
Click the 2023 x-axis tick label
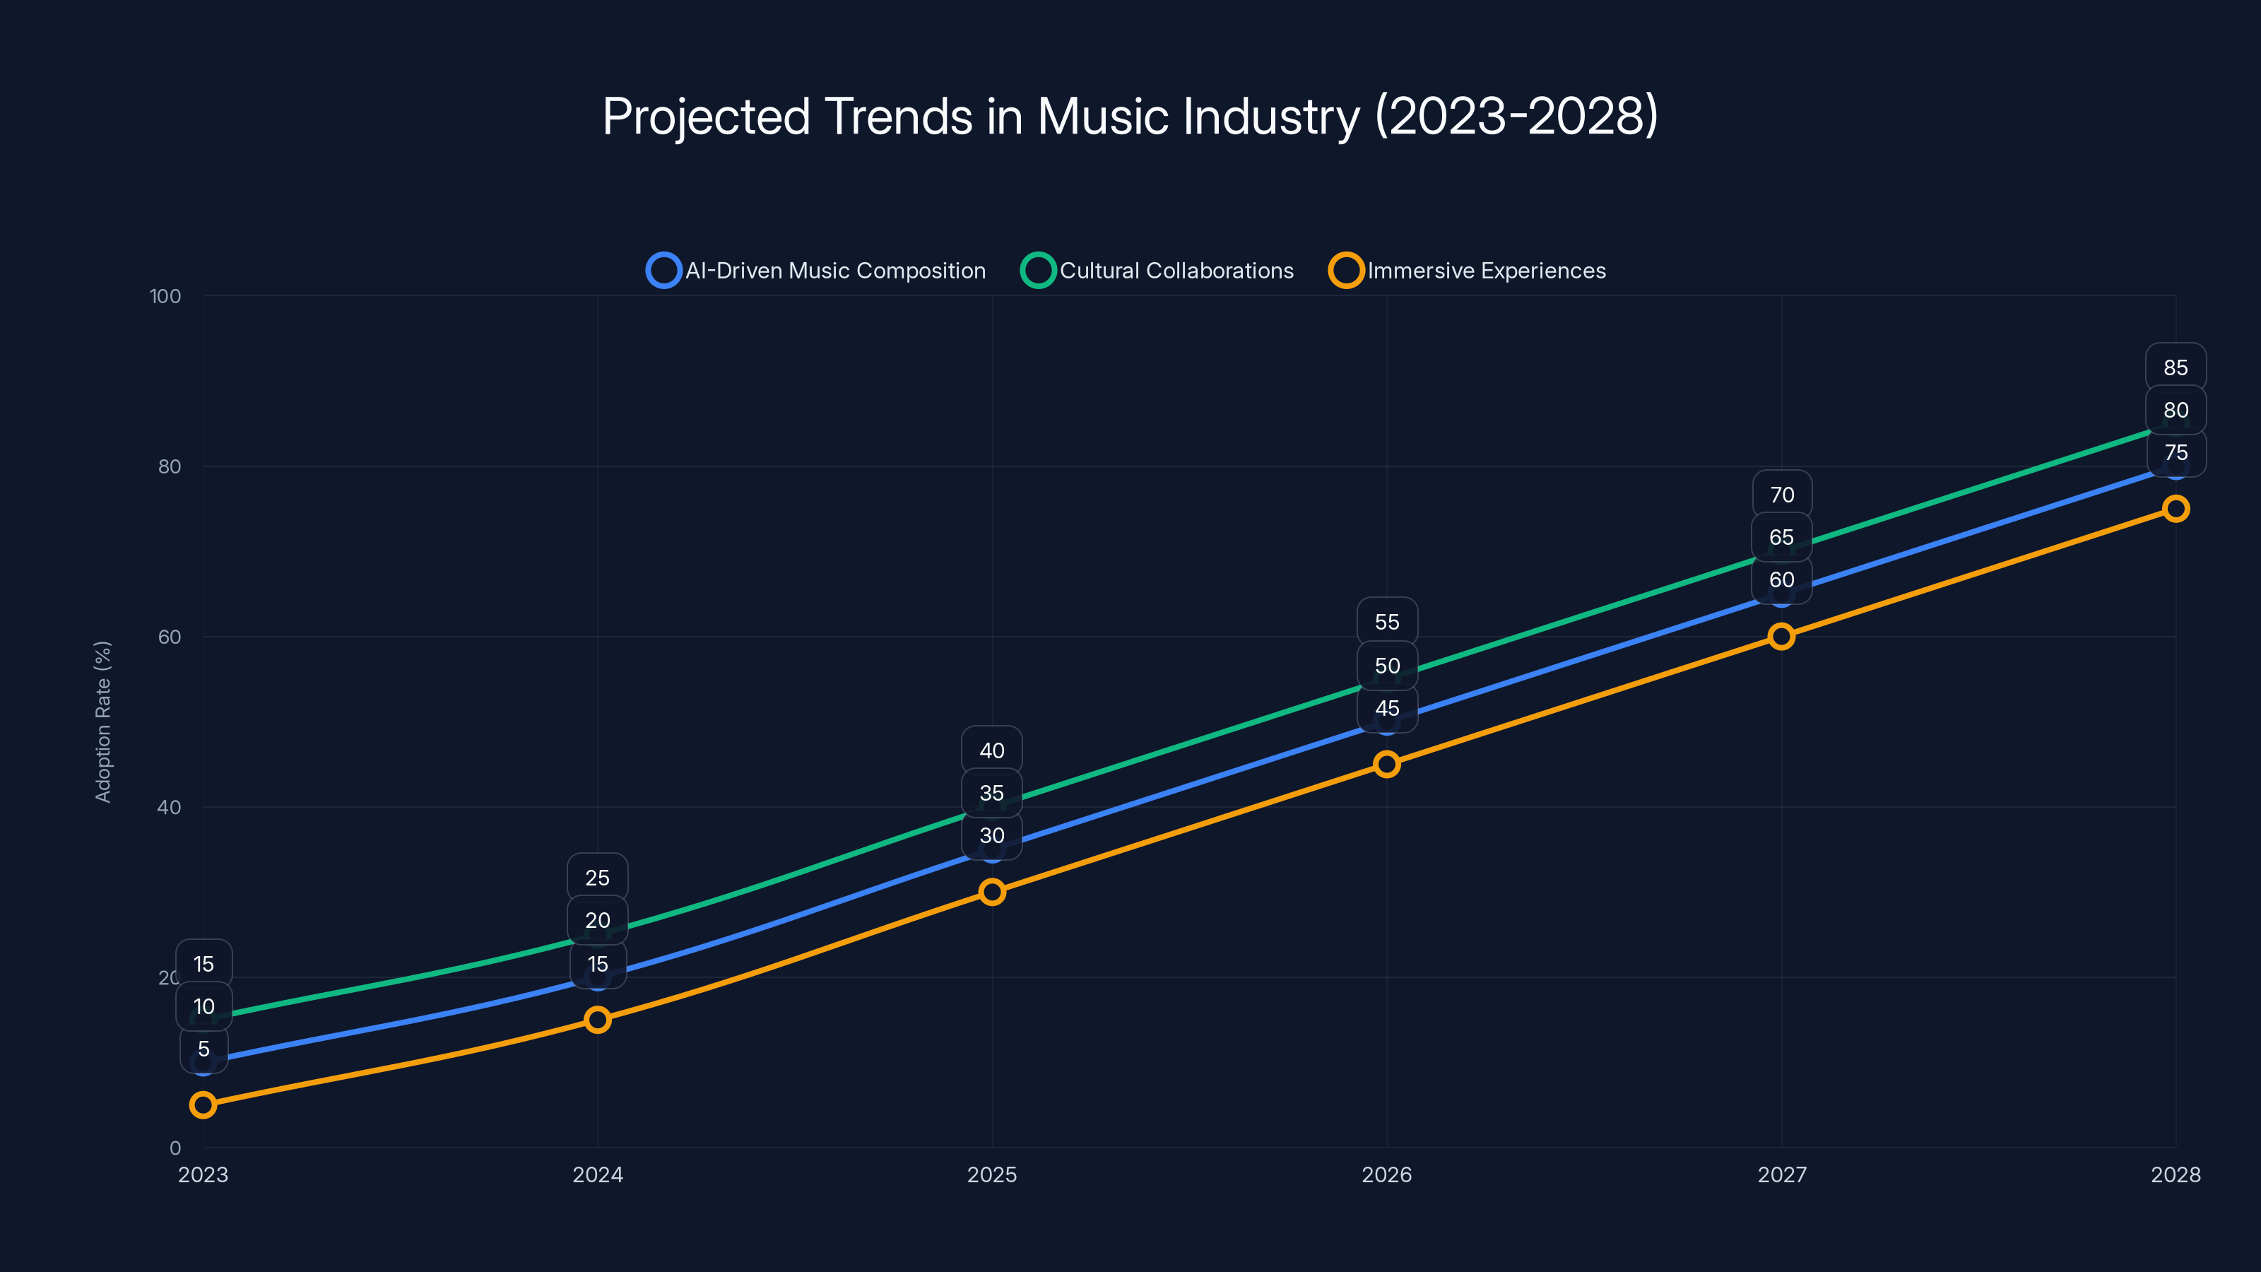(203, 1174)
